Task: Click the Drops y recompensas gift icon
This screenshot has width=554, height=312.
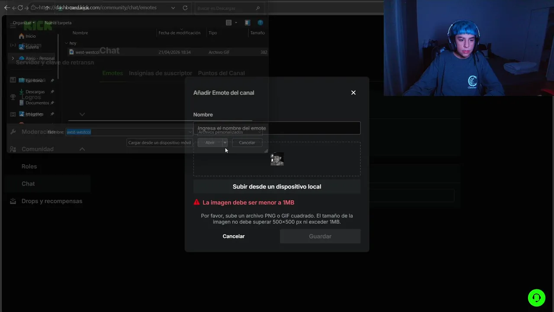Action: (x=13, y=201)
